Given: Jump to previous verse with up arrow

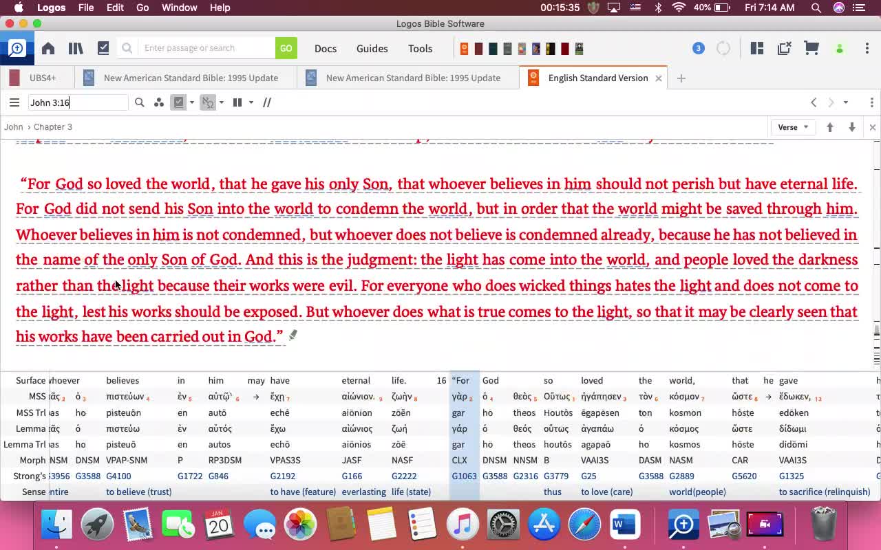Looking at the screenshot, I should [830, 127].
